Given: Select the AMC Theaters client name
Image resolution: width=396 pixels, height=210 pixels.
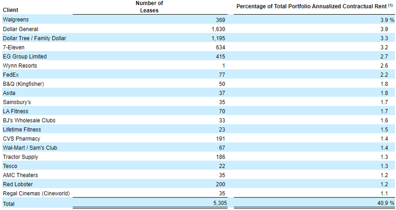Looking at the screenshot, I should (x=20, y=175).
